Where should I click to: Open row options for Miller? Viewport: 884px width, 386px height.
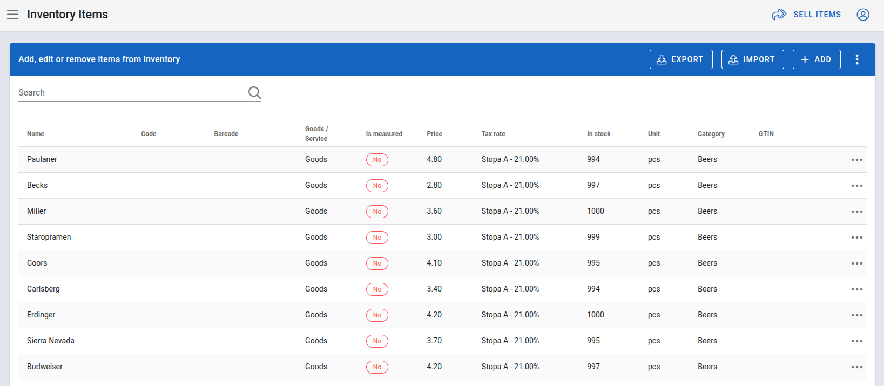857,212
